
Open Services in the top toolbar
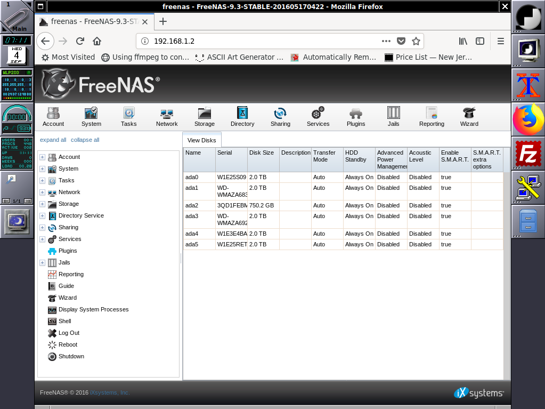(318, 117)
